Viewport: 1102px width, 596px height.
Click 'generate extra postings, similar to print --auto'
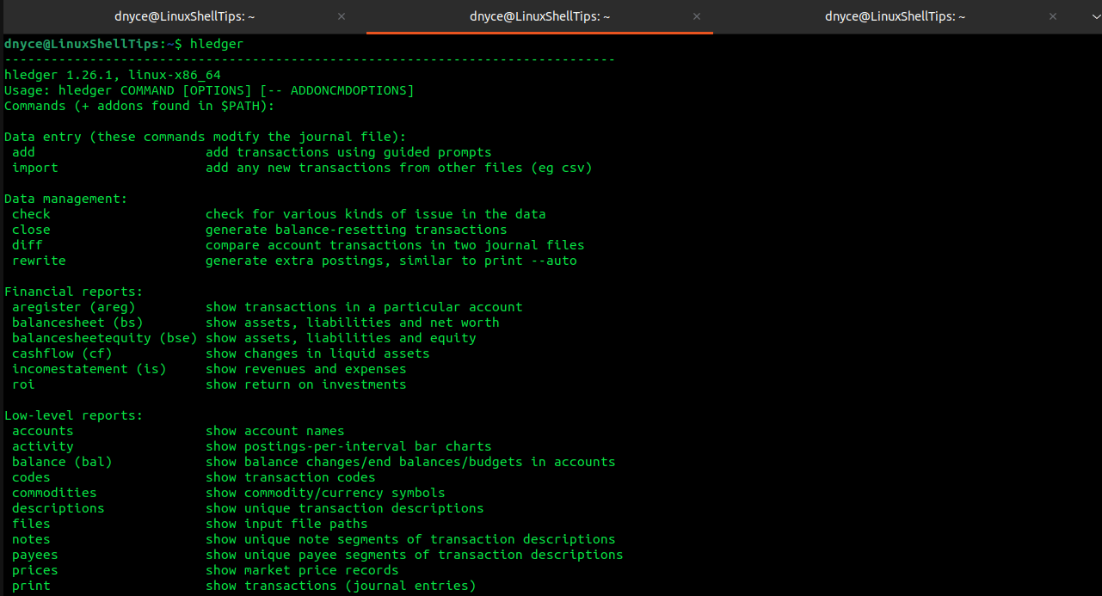(391, 261)
